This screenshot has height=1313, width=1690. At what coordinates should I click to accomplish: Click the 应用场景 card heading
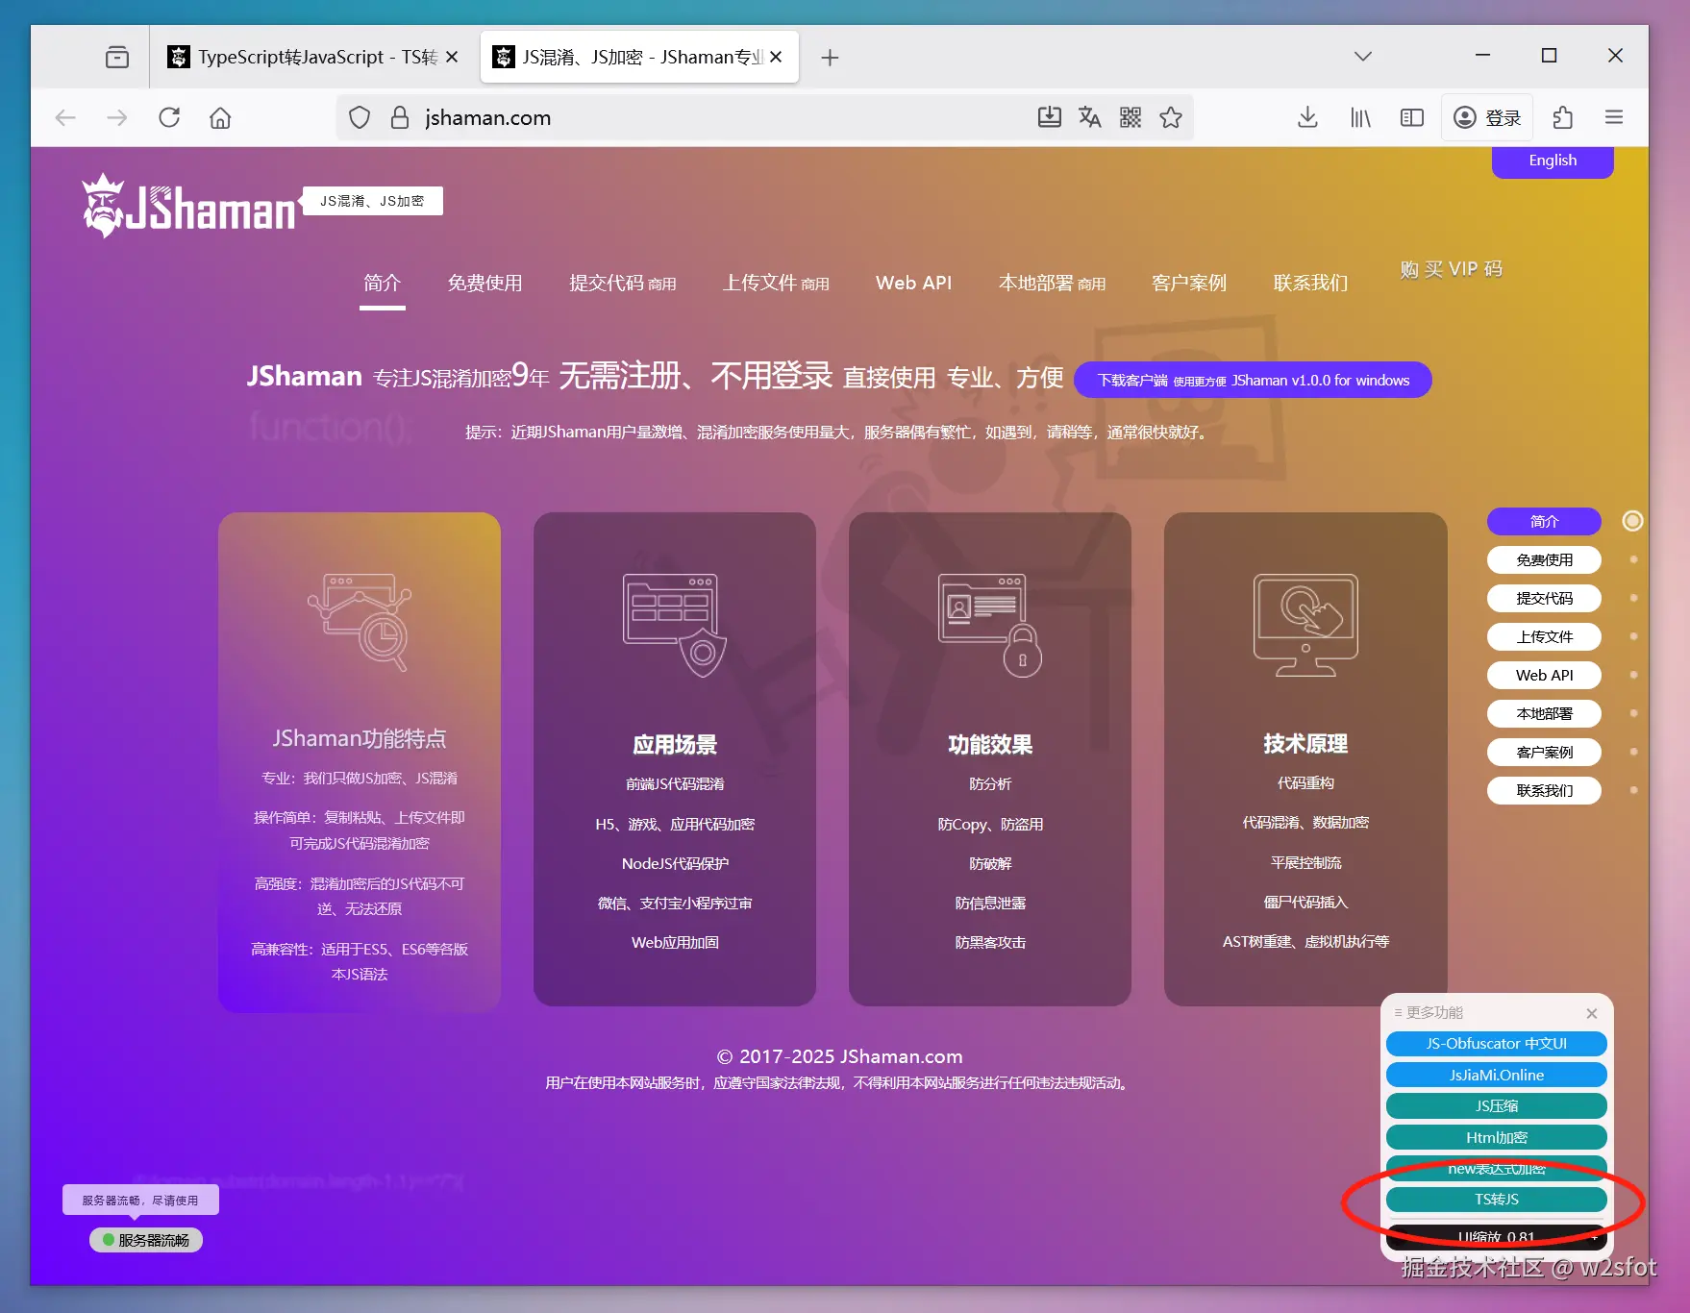pyautogui.click(x=675, y=745)
